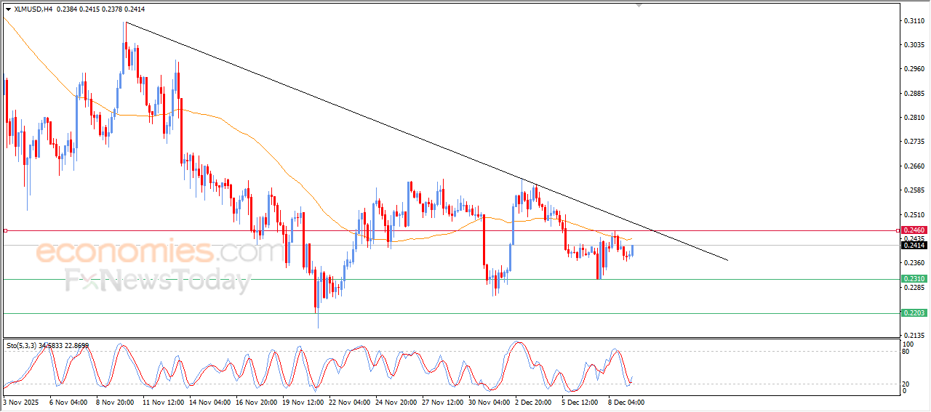Select the red 0.2460 price label
This screenshot has width=931, height=412.
(913, 230)
